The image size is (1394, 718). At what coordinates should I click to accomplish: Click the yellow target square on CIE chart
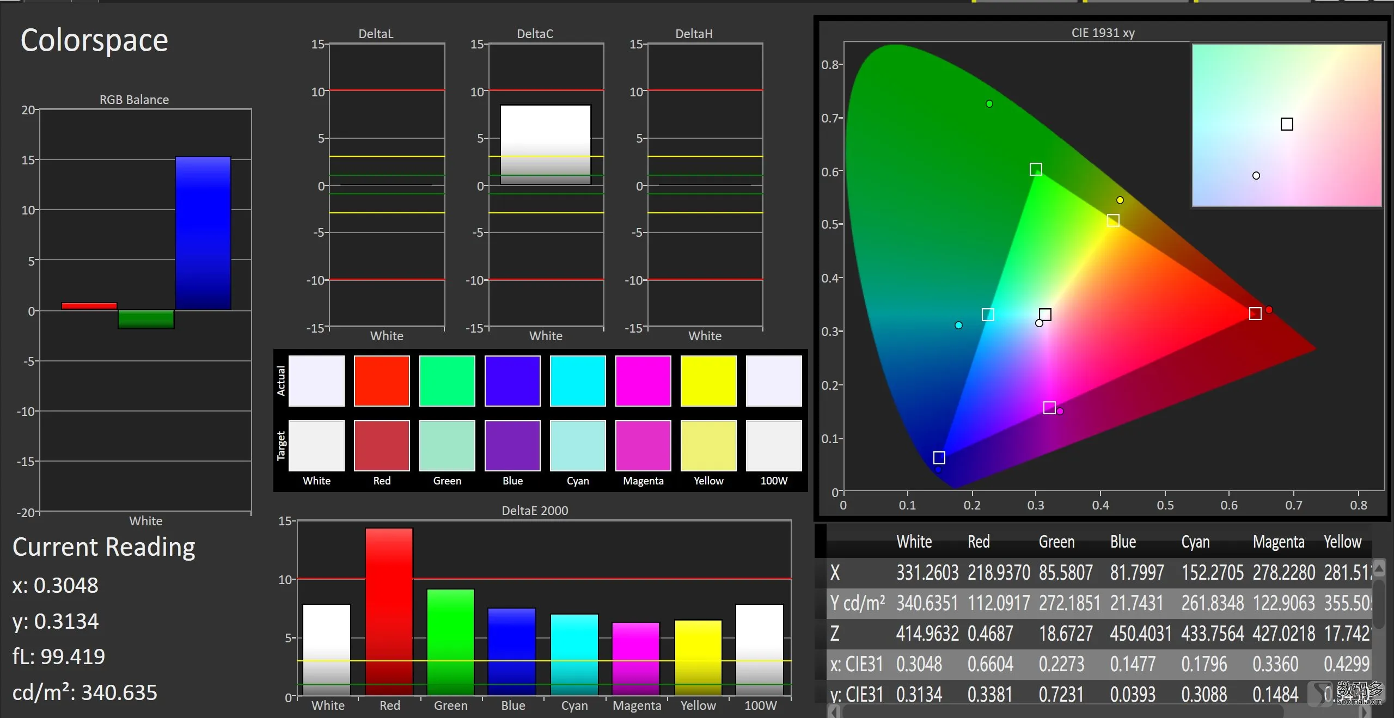pyautogui.click(x=1113, y=220)
